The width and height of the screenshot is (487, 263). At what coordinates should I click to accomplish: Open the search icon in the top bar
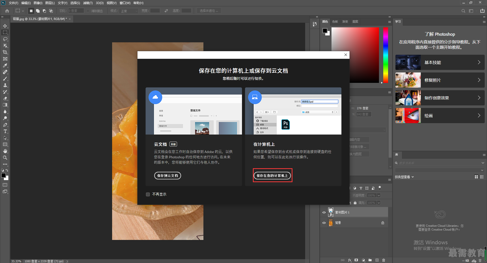tap(463, 11)
